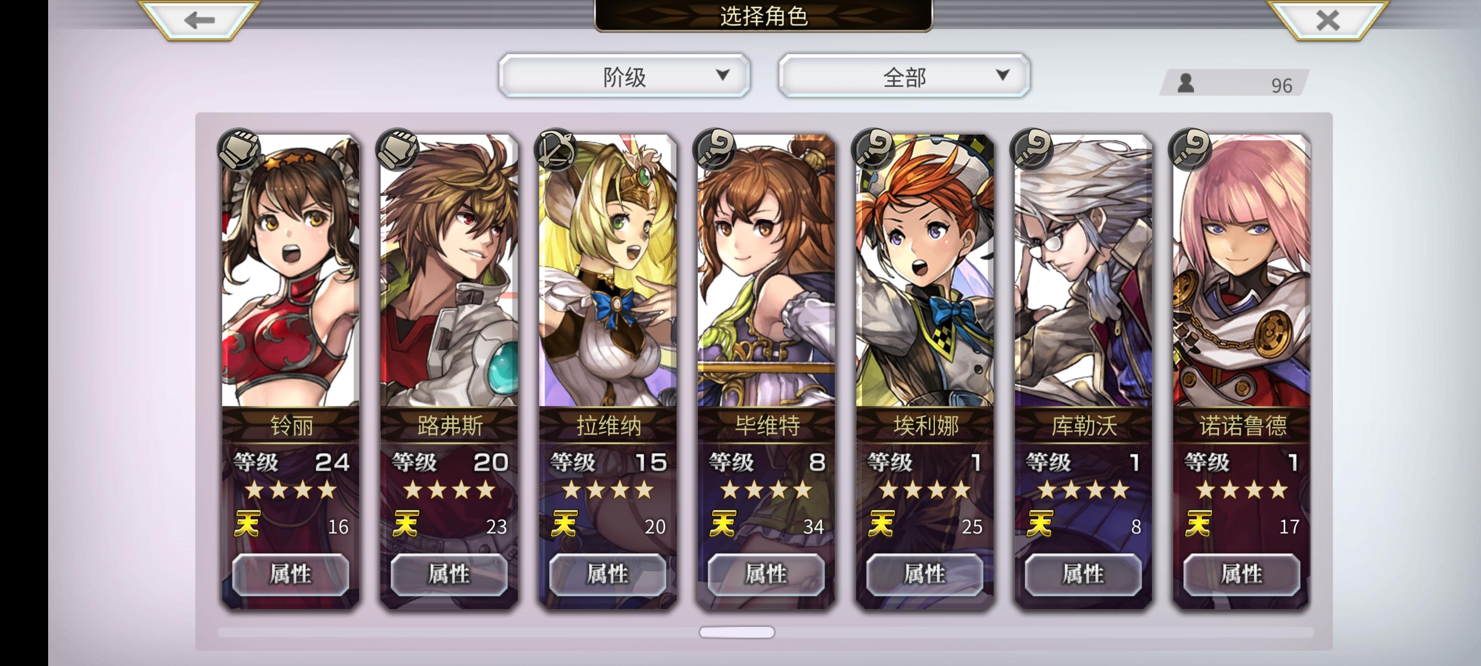Click the arrow on the 全部 dropdown
1481x666 pixels.
coord(1002,75)
